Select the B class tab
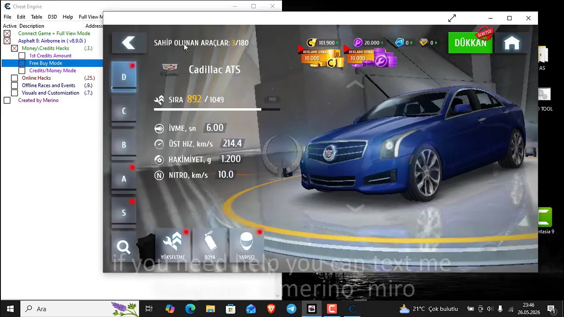 124,144
